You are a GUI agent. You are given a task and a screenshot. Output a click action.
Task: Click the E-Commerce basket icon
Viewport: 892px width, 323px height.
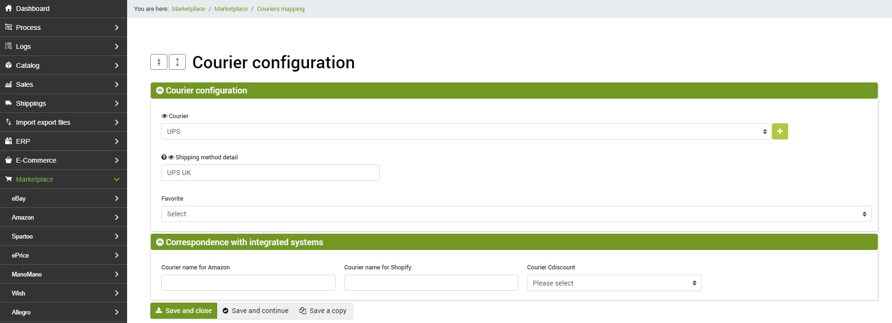[9, 160]
